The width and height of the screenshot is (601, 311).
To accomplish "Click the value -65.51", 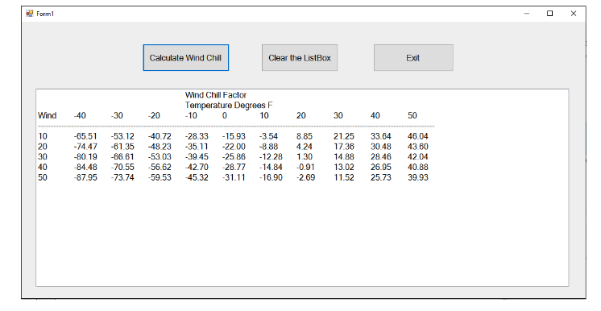I will tap(85, 136).
